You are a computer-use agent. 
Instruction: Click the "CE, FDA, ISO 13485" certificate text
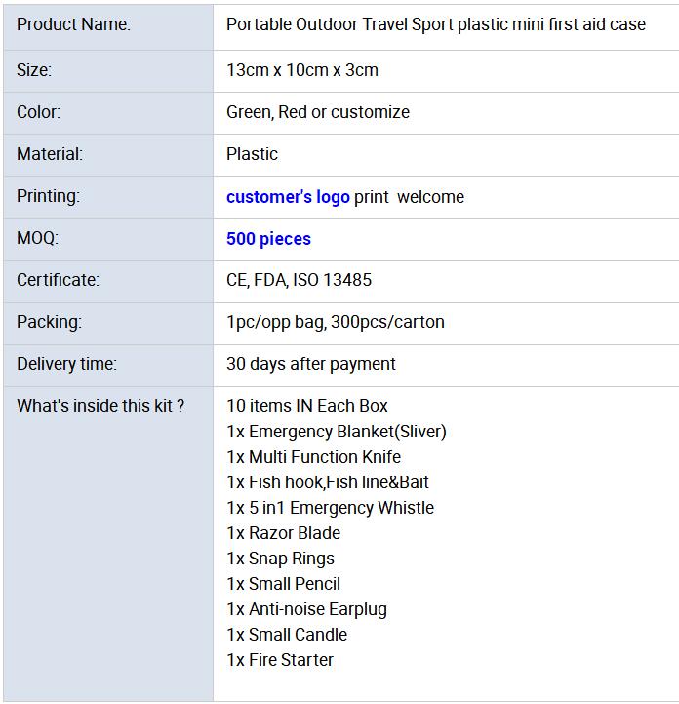(299, 280)
